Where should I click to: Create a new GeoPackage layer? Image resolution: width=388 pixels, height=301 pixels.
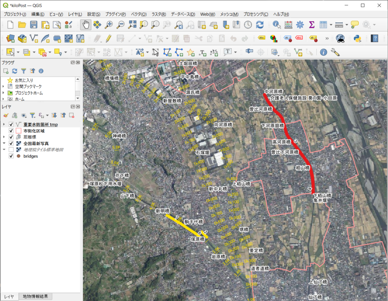[x=22, y=38]
